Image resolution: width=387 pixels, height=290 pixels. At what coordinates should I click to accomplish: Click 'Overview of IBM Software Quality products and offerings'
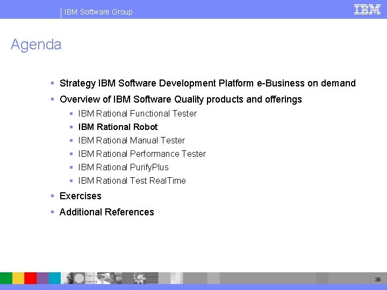tap(181, 99)
